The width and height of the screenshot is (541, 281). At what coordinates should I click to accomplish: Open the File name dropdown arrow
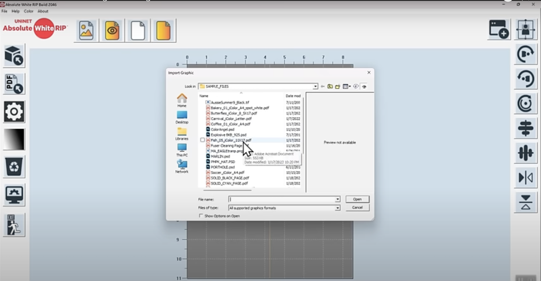point(338,200)
